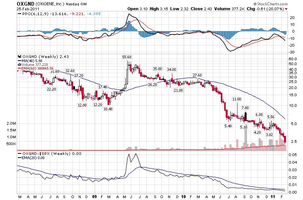Click the "High 3.15" value
The image size is (303, 200).
pyautogui.click(x=159, y=9)
